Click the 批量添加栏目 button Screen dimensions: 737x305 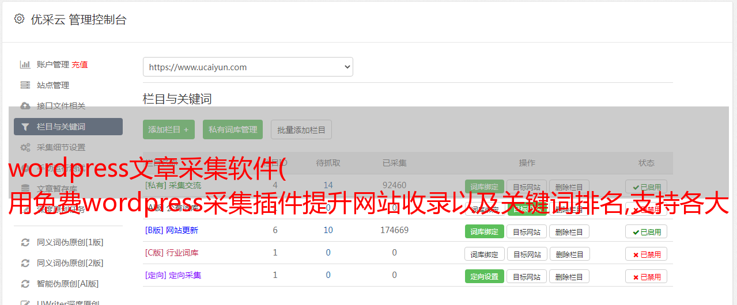coord(301,129)
